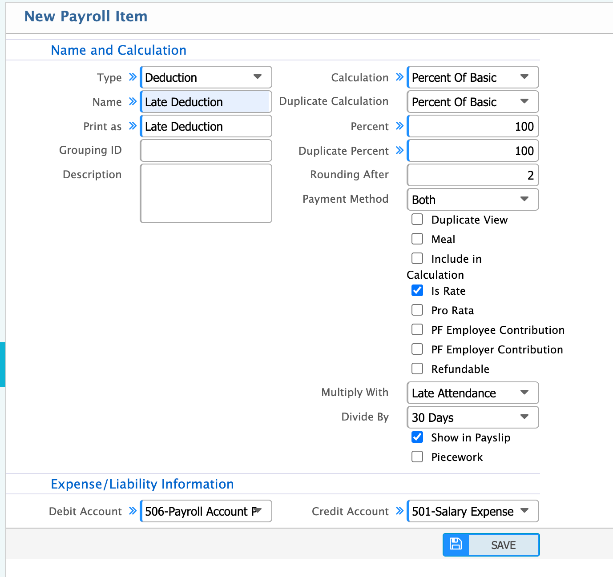Click the required-field icon next to Credit Account

tap(399, 511)
